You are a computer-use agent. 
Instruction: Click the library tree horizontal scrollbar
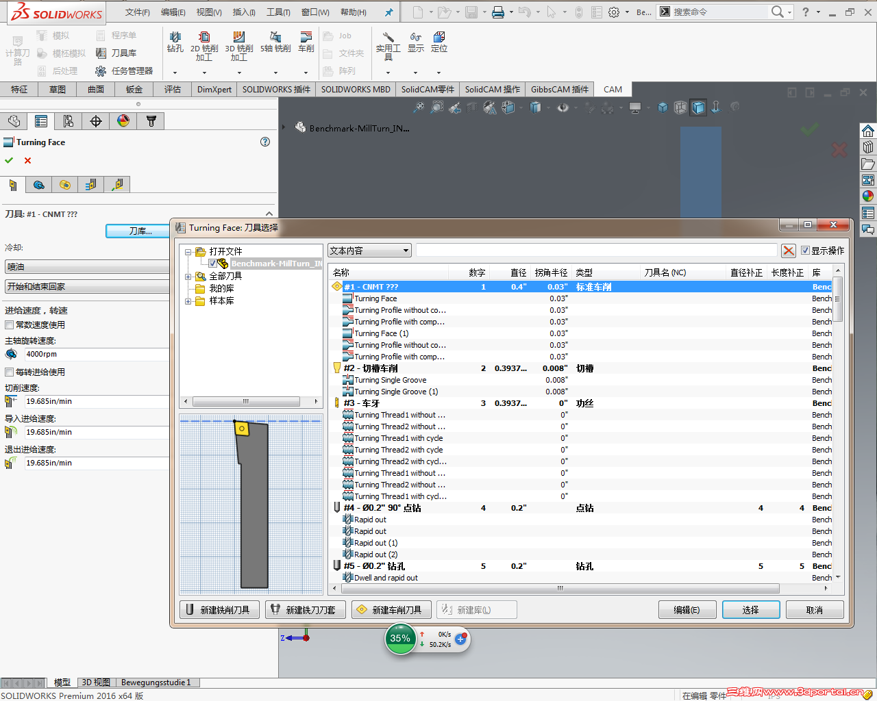(x=245, y=402)
